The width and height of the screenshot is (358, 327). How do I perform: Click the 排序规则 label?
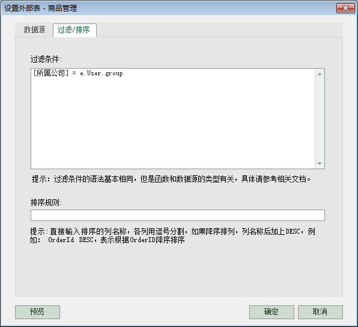pos(46,202)
